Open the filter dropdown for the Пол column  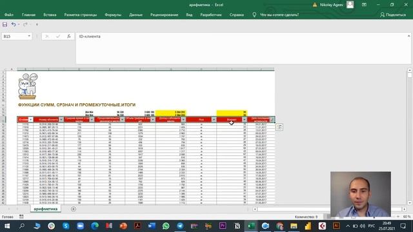tap(214, 120)
